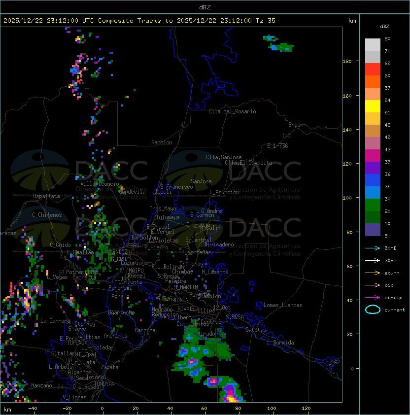Viewport: 410px width, 415px height.
Task: Select the light gray top swatch in scale
Action: (373, 45)
